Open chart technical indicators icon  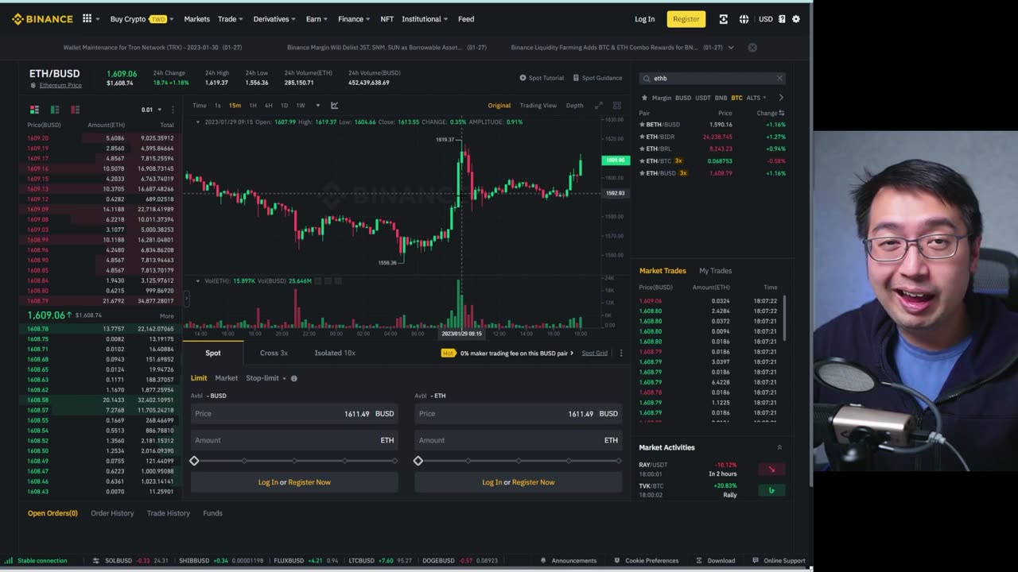pos(334,106)
